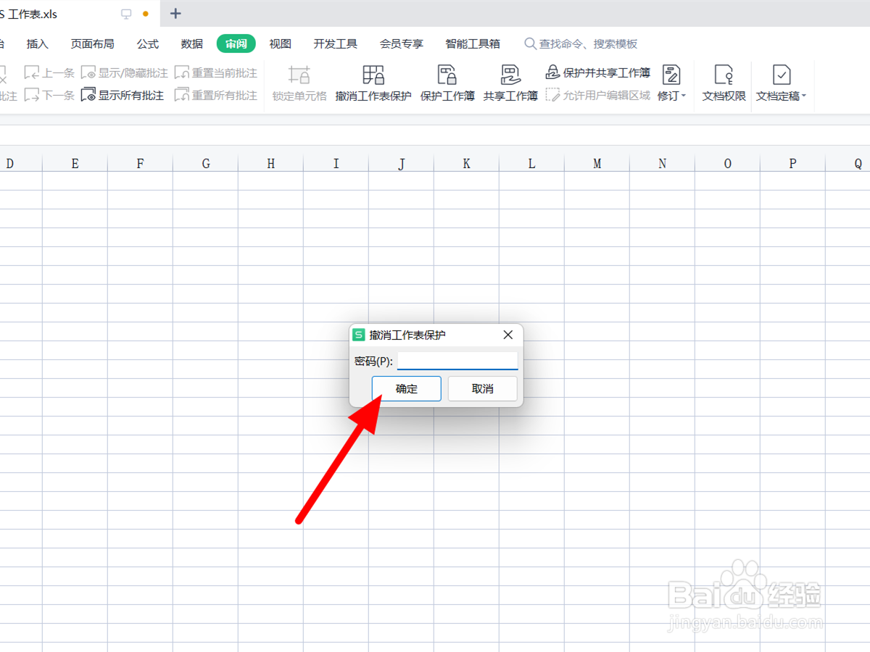This screenshot has height=652, width=870.
Task: Open the 智能工具箱 ribbon tab
Action: 473,43
